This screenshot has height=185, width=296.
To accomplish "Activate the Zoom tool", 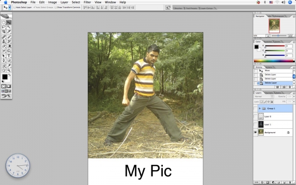I will click(x=9, y=70).
